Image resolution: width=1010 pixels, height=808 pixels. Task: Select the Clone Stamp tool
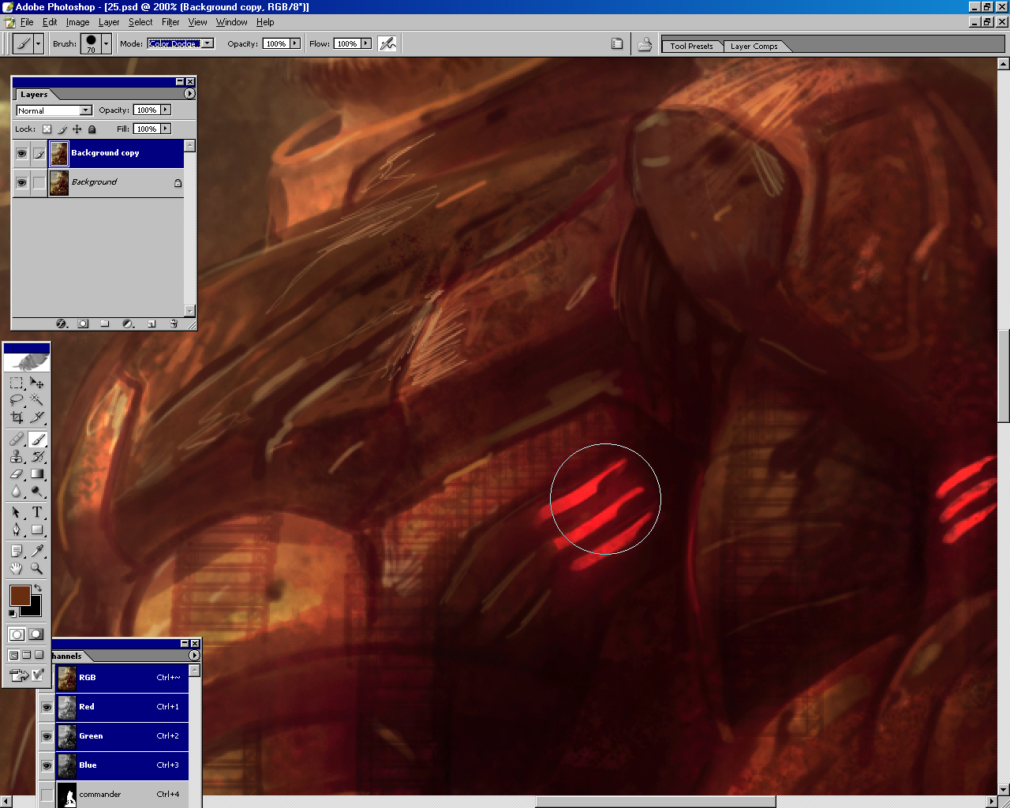pos(17,457)
